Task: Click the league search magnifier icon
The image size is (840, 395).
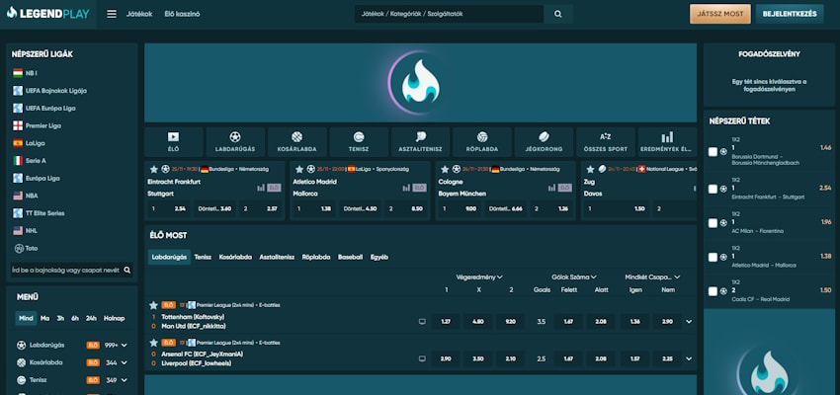Action: click(126, 271)
